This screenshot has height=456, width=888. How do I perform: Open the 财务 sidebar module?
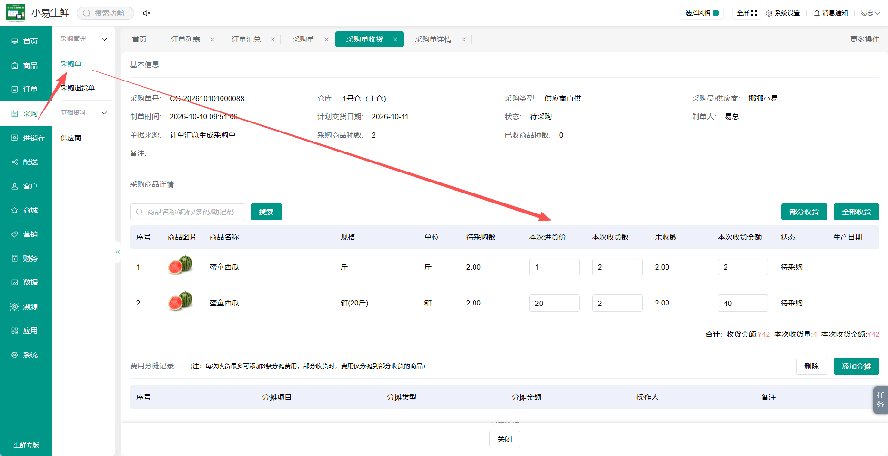pos(26,258)
